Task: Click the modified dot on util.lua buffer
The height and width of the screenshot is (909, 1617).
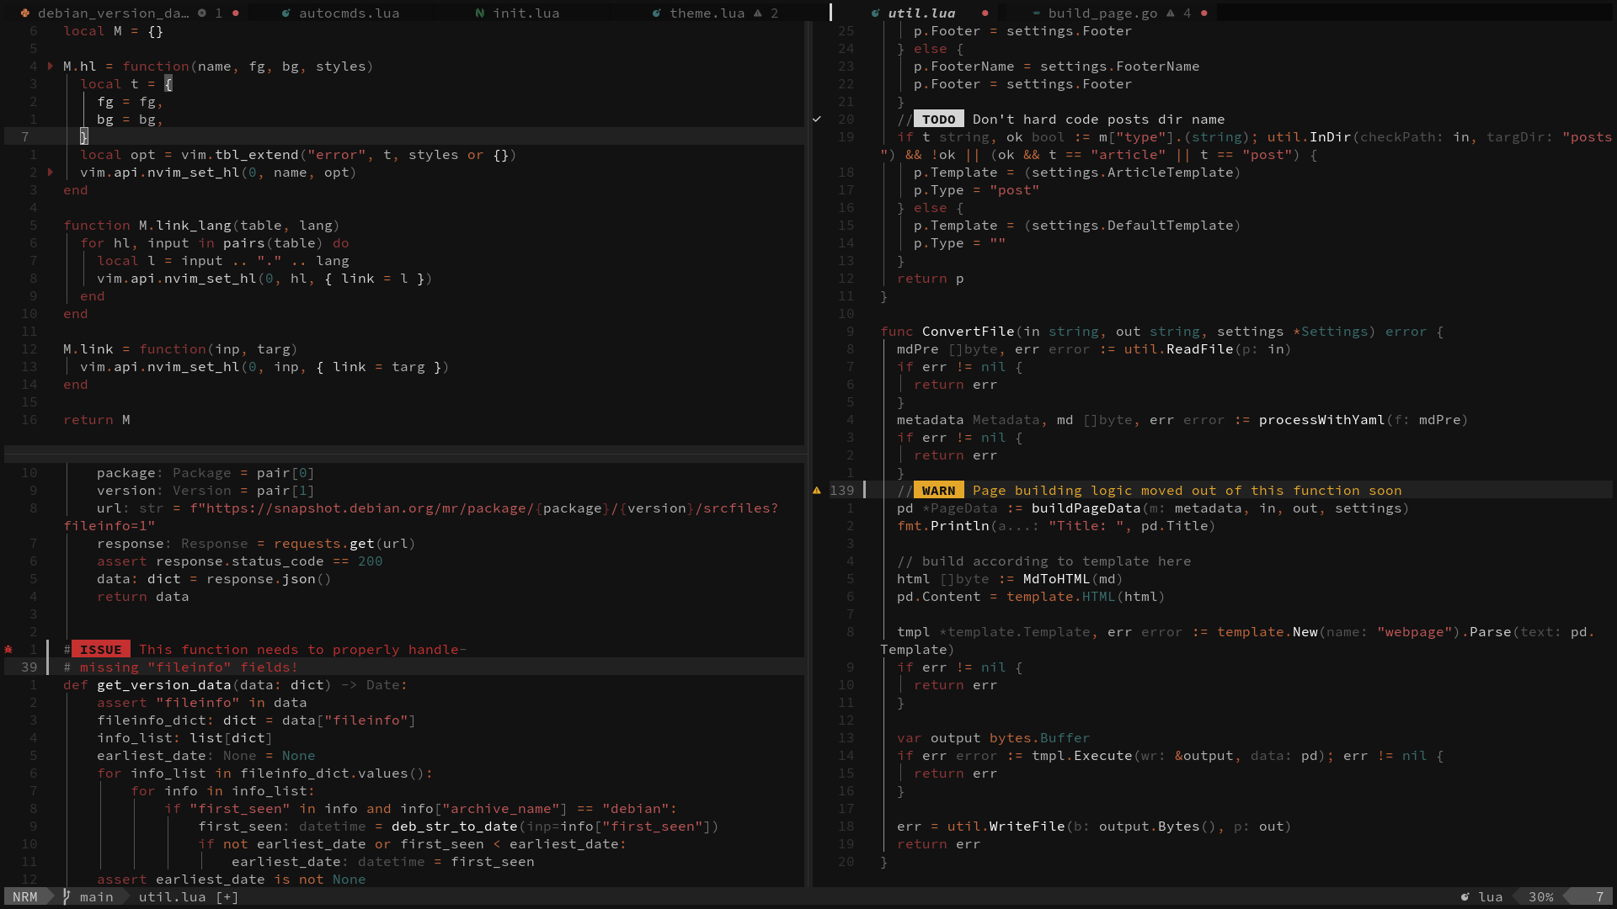Action: tap(985, 13)
